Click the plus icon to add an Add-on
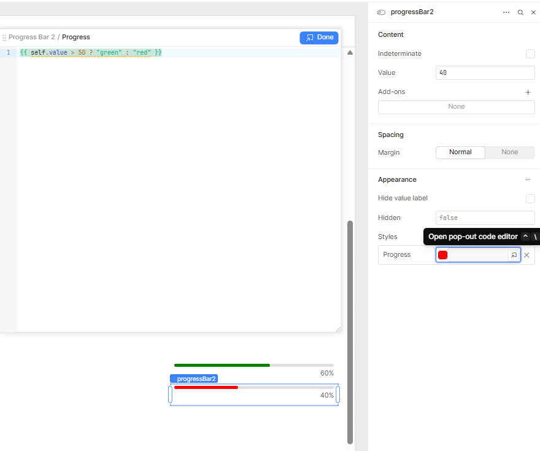 [x=528, y=92]
